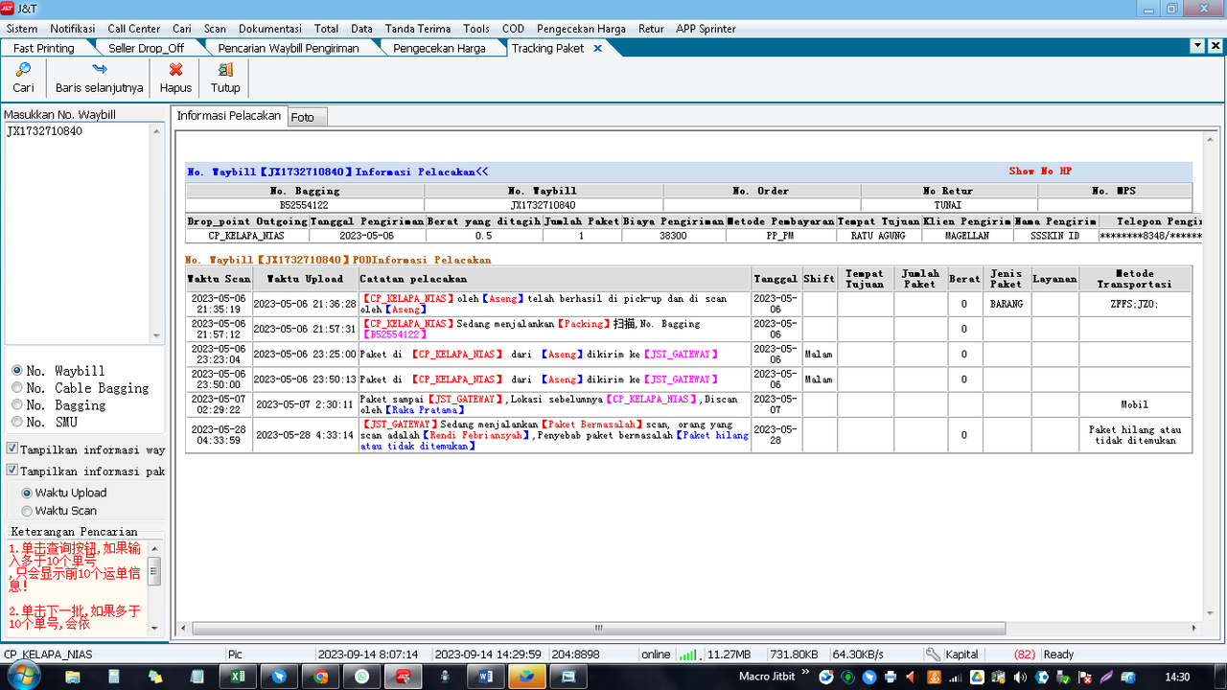Switch to Pengecekan Harga tab
The height and width of the screenshot is (690, 1227).
pos(439,48)
